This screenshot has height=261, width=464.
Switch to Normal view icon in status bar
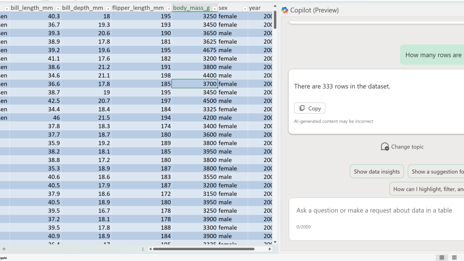[442, 258]
